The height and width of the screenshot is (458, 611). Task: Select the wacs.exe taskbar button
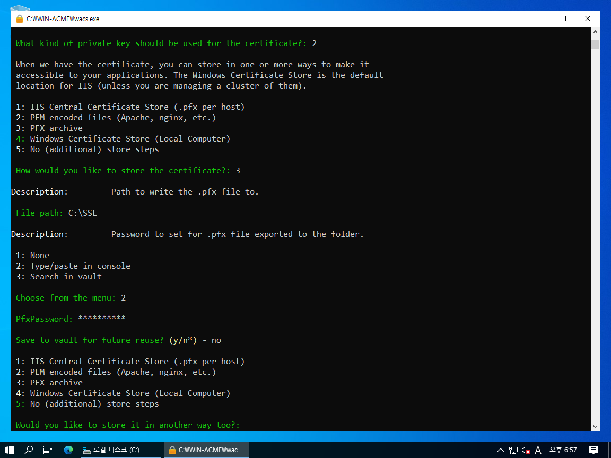coord(206,450)
